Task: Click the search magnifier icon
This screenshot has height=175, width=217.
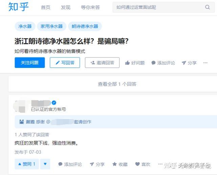Action: click(x=207, y=7)
